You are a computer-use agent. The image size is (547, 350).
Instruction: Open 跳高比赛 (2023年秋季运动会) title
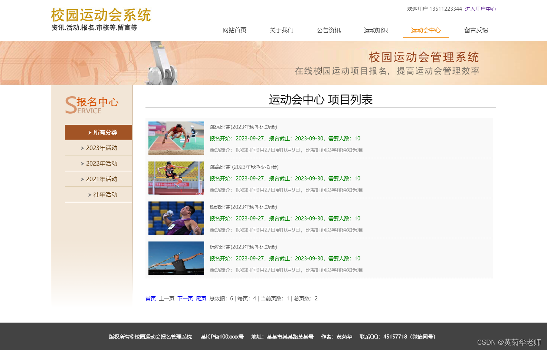pos(244,167)
